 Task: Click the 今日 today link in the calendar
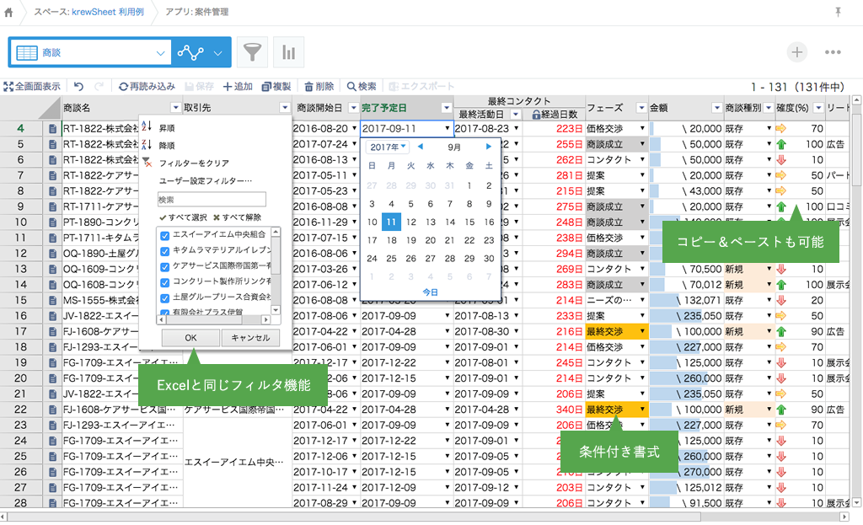coord(431,292)
